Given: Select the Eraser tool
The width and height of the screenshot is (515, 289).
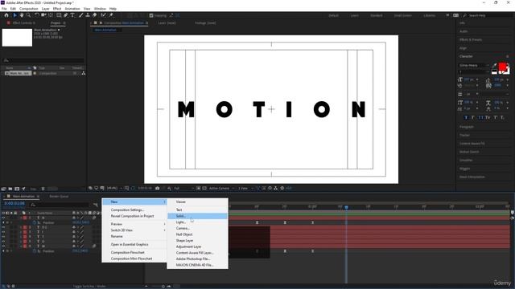Looking at the screenshot, I should (95, 15).
